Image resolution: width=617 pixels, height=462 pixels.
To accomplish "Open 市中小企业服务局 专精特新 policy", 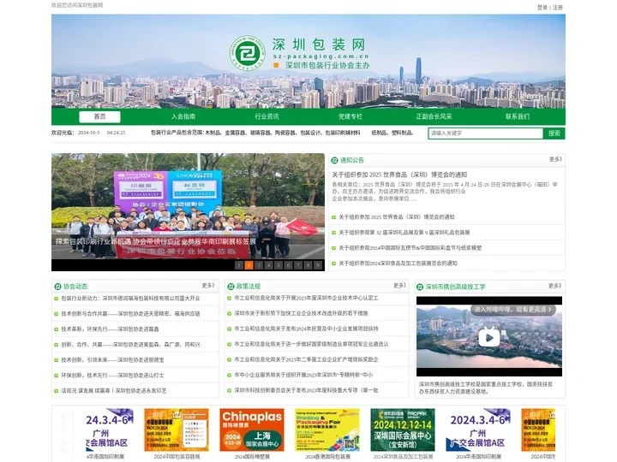I will point(303,375).
